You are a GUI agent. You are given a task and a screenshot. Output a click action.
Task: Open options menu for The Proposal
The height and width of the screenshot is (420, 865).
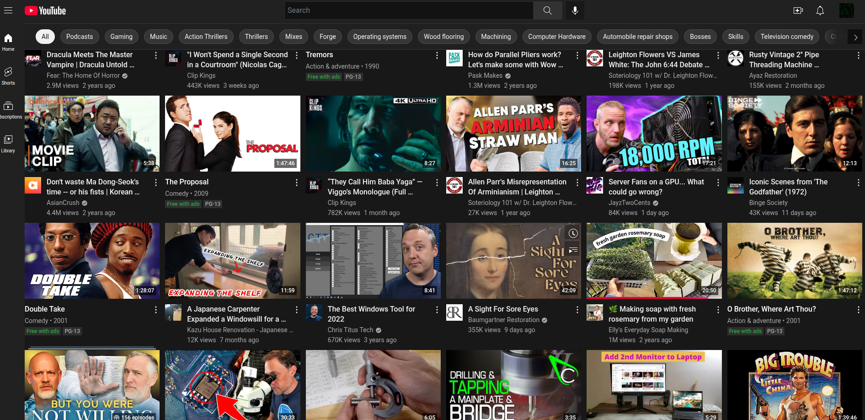coord(296,183)
